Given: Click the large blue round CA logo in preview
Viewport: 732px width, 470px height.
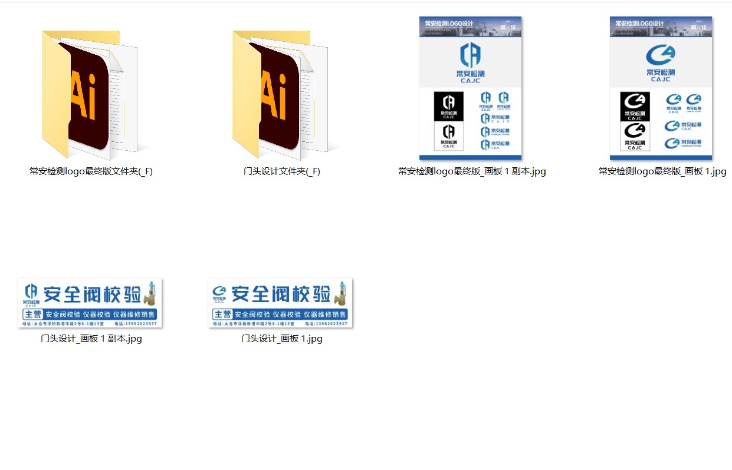Looking at the screenshot, I should pyautogui.click(x=660, y=55).
